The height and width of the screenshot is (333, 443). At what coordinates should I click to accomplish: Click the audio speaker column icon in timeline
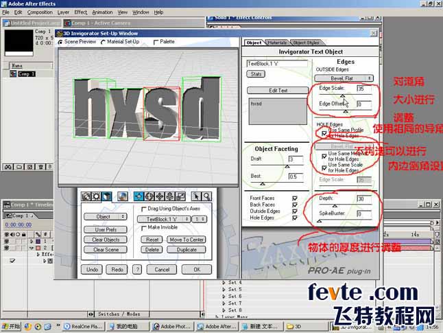[12, 234]
